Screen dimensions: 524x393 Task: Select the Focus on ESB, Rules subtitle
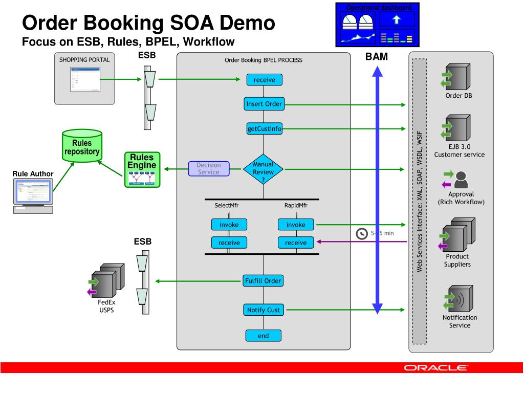coord(128,42)
